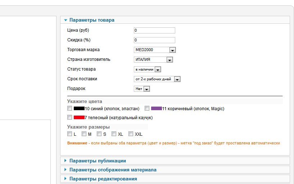
Task: Open the Страна изготовитель dropdown
Action: [170, 60]
